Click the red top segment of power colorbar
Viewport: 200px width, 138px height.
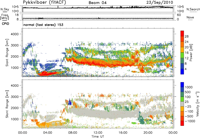(x=182, y=33)
